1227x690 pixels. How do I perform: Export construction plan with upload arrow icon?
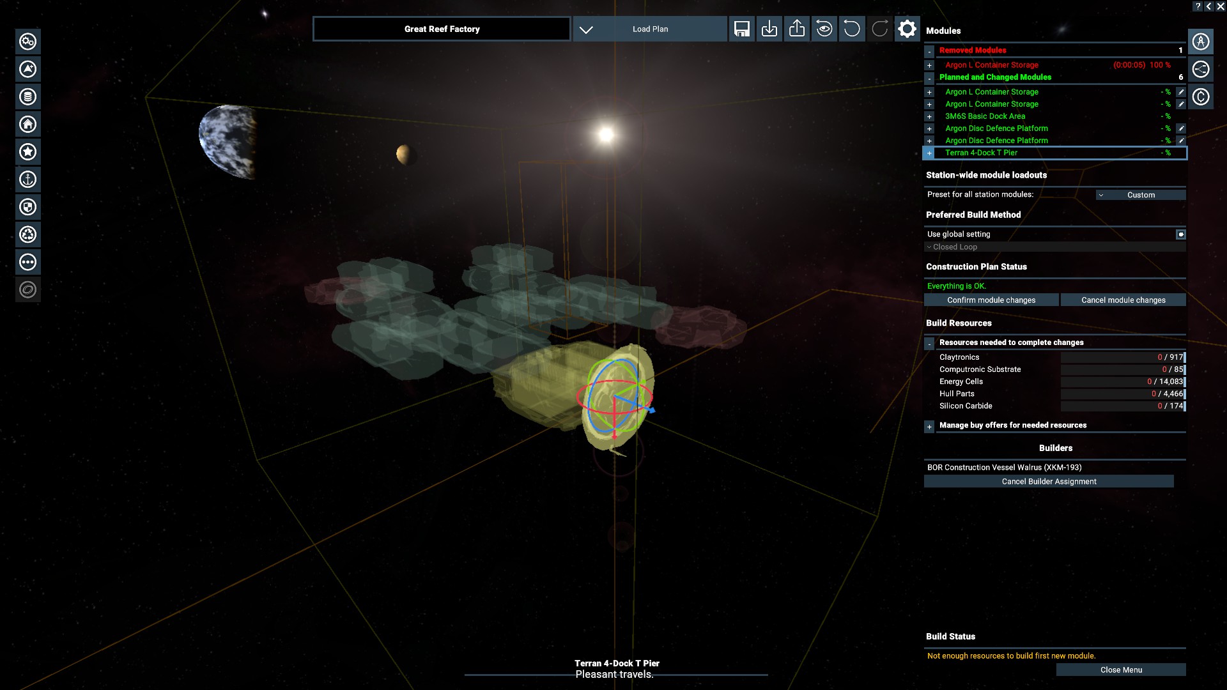[x=797, y=29]
